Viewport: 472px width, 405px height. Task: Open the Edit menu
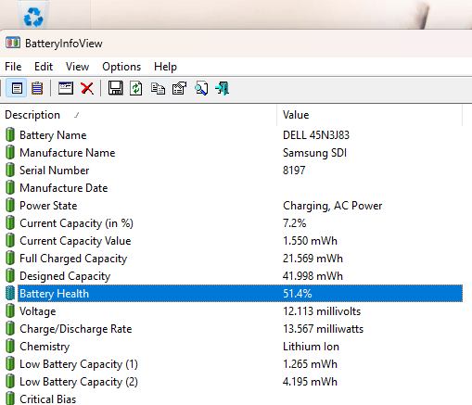pyautogui.click(x=44, y=67)
